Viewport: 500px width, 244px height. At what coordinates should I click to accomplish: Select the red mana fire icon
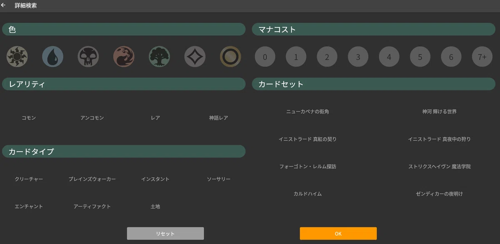click(124, 57)
